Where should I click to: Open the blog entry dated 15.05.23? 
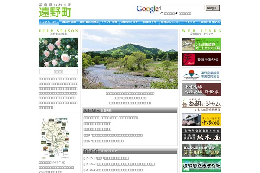coord(119,164)
